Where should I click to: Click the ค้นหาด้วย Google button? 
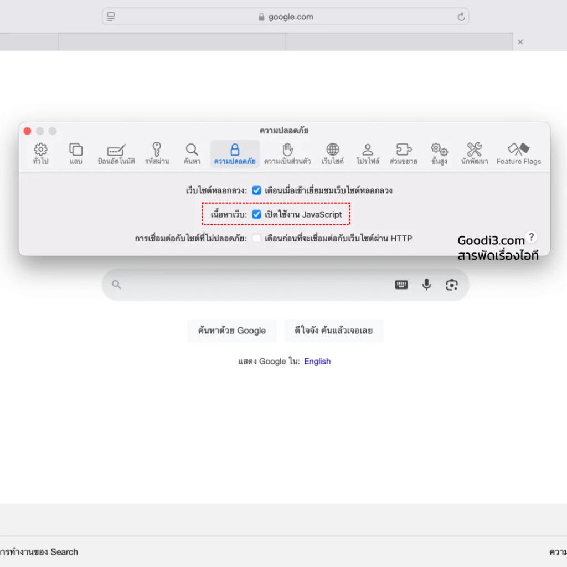point(232,331)
